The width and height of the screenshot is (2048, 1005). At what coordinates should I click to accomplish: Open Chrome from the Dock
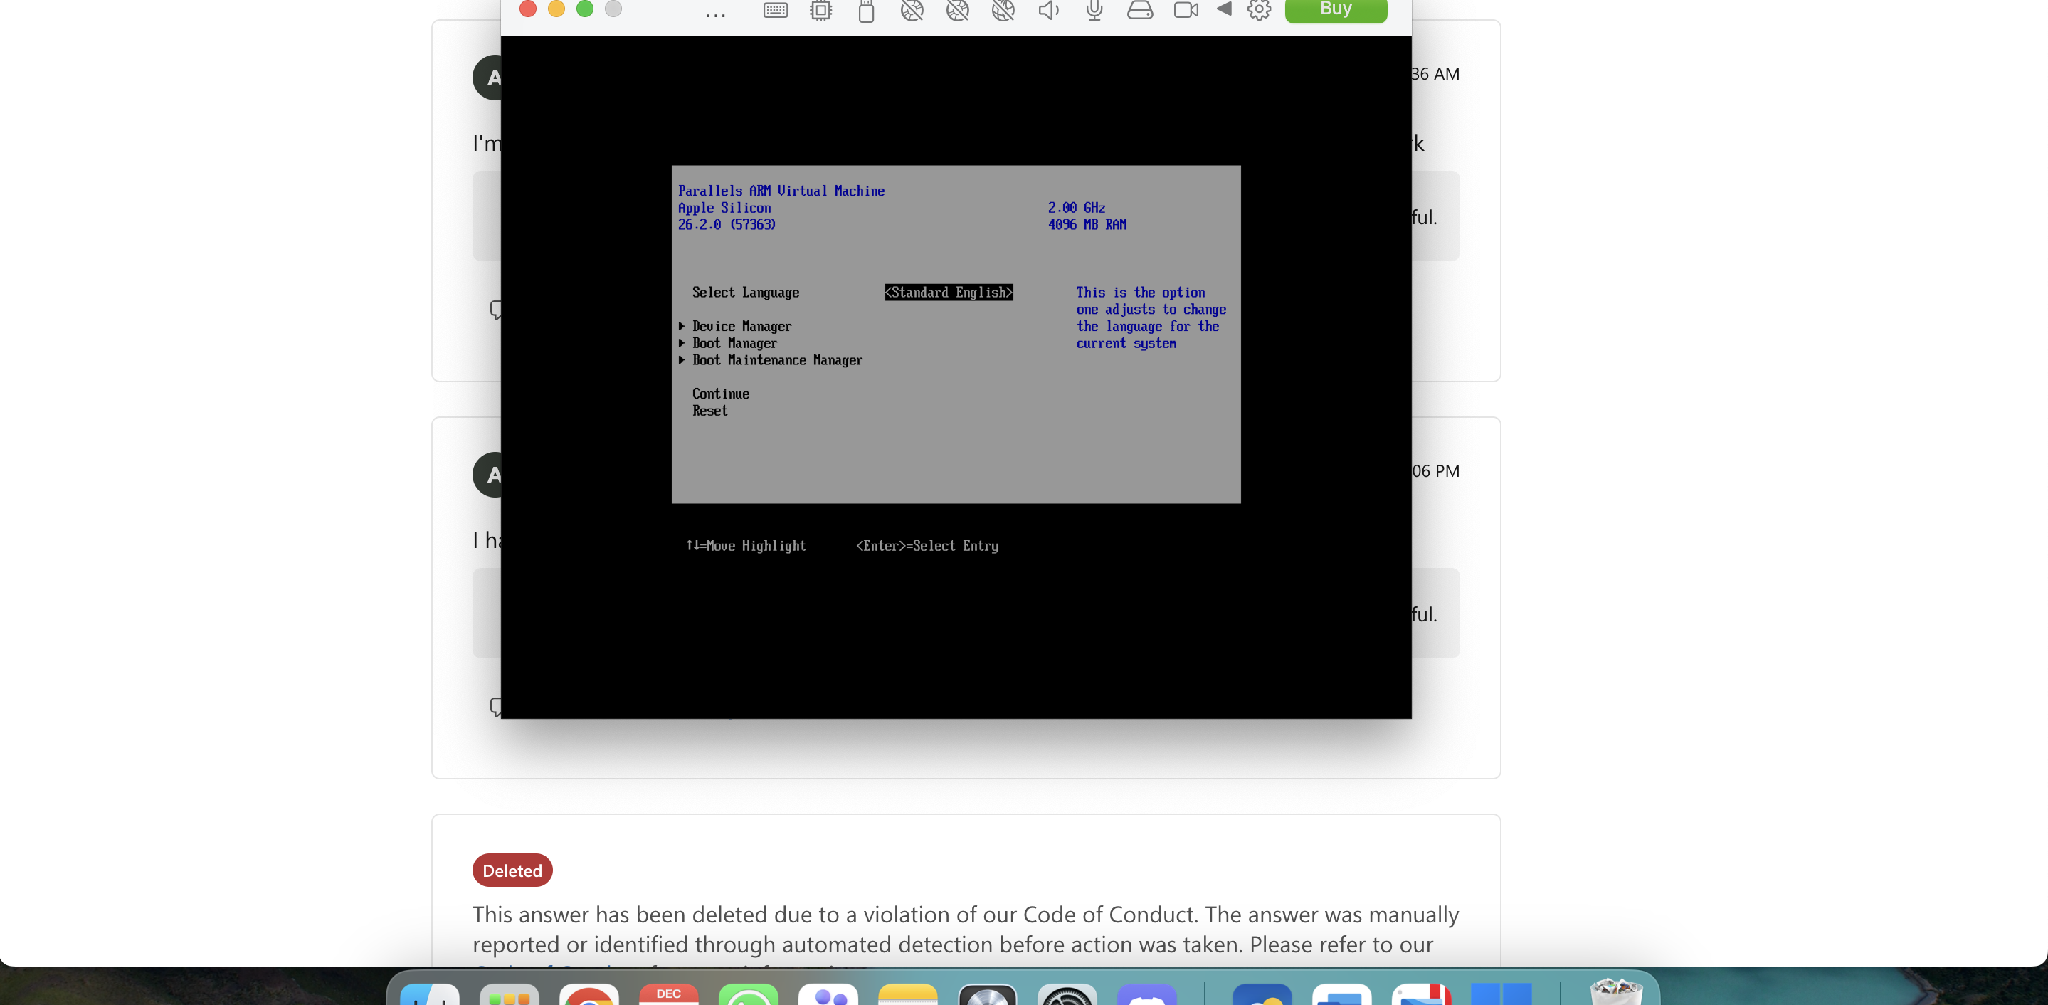click(589, 994)
